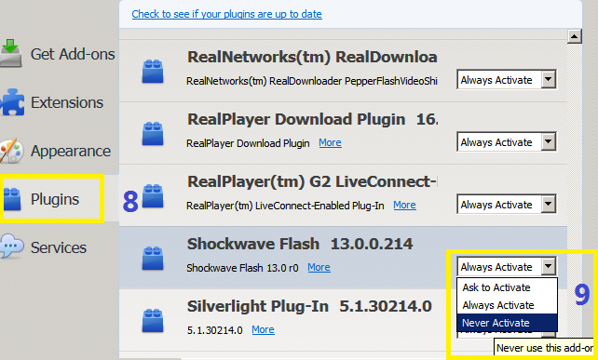Select the RealPlayer(tm) G2 LiveConnect title

tap(312, 181)
